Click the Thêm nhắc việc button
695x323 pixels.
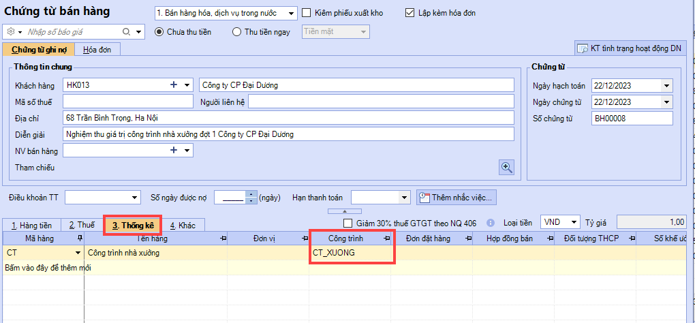point(457,197)
